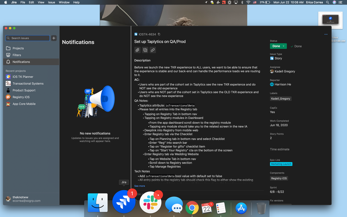This screenshot has height=217, width=347.
Task: Click the add subtask checklist icon
Action: click(145, 50)
